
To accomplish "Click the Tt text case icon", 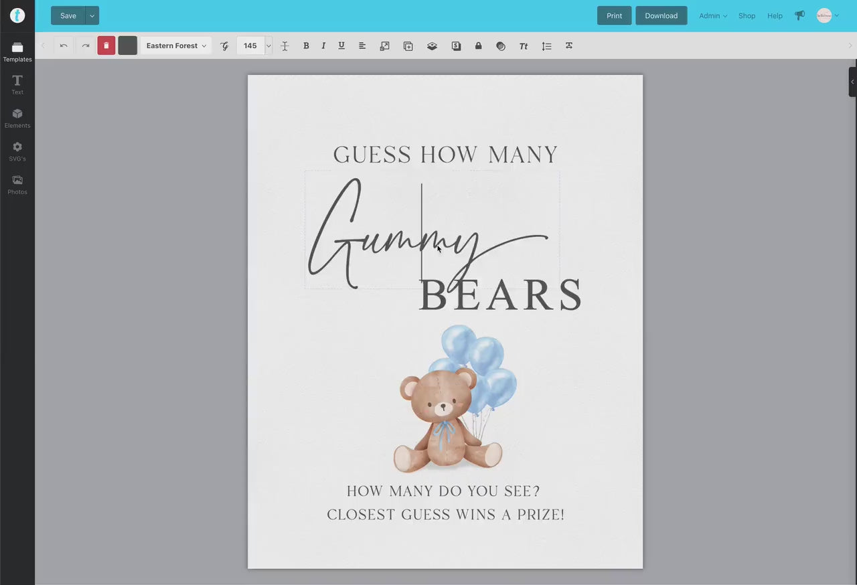I will (x=524, y=46).
